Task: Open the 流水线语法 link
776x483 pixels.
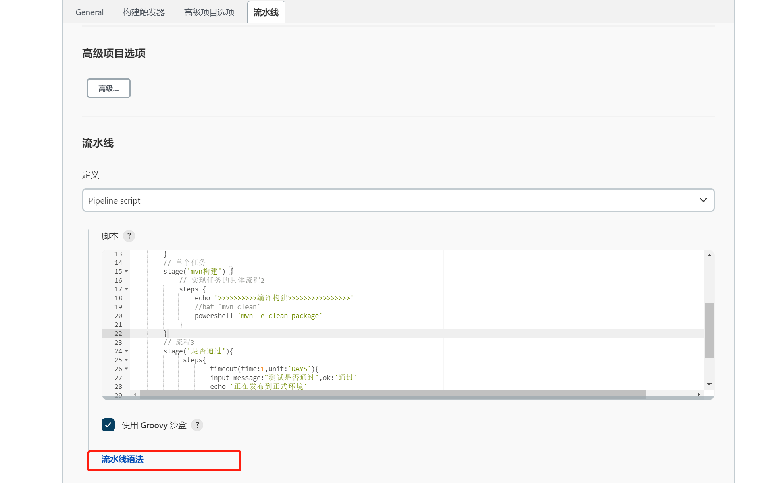Action: (123, 459)
